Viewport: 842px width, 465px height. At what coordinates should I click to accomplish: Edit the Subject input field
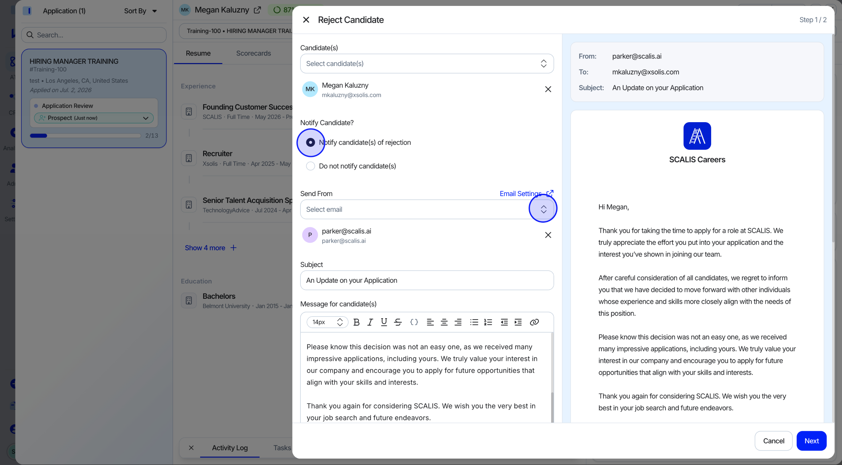tap(427, 280)
